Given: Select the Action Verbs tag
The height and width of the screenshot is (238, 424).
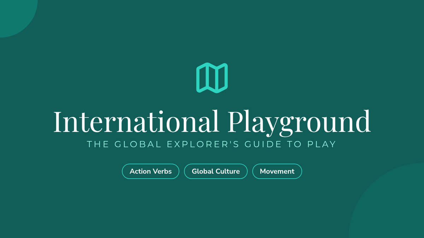Looking at the screenshot, I should pyautogui.click(x=151, y=171).
